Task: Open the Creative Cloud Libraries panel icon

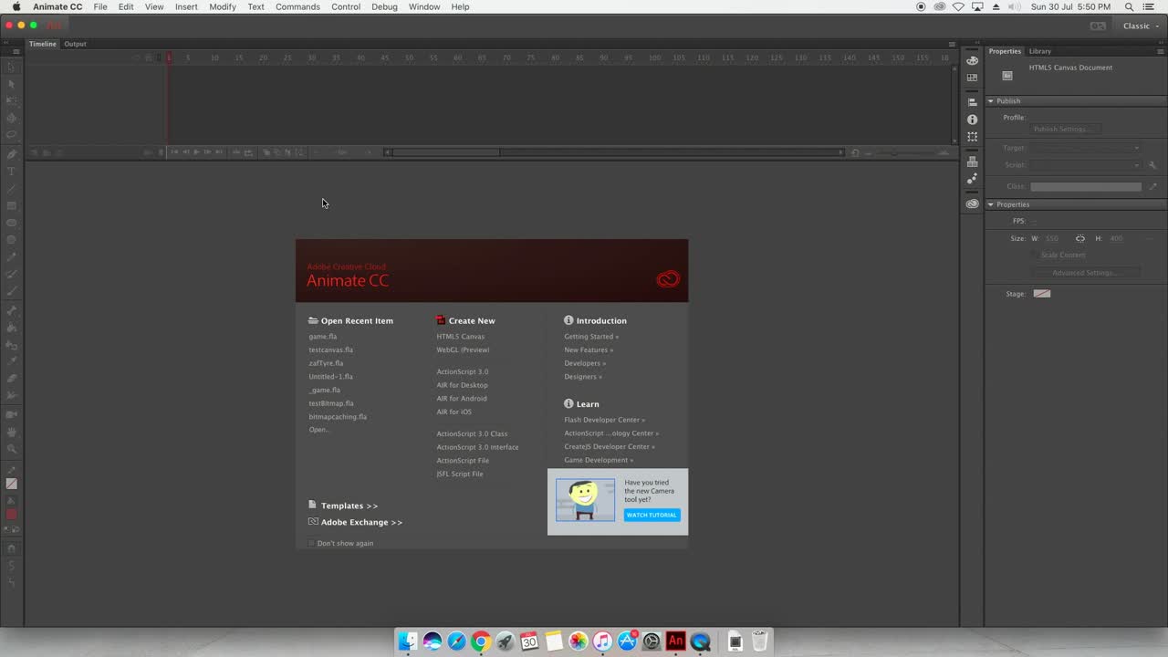Action: [973, 203]
